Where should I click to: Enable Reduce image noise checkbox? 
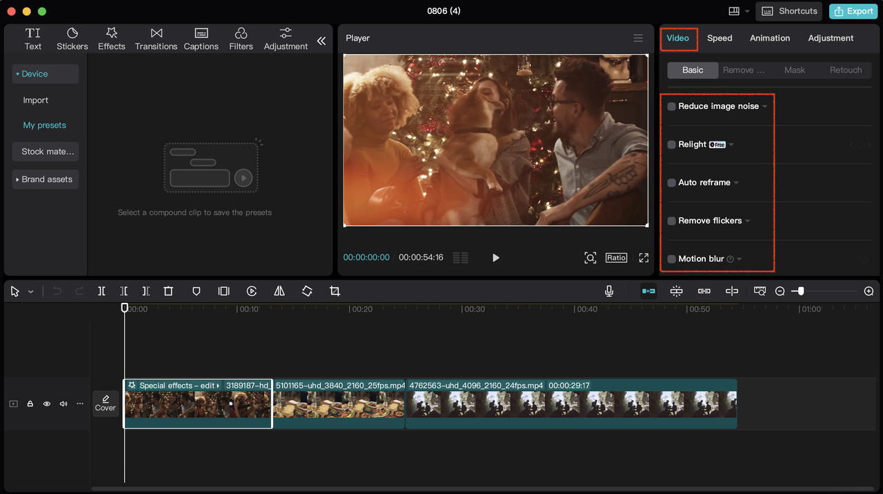click(x=672, y=106)
